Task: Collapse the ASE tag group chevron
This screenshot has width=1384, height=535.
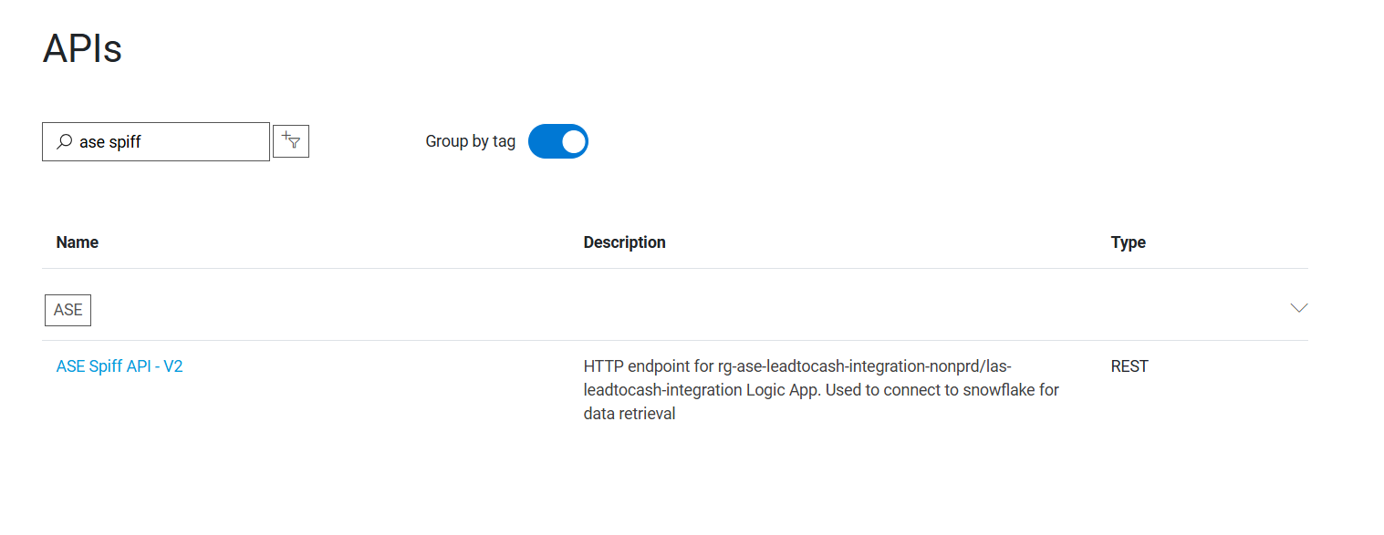Action: pyautogui.click(x=1299, y=308)
